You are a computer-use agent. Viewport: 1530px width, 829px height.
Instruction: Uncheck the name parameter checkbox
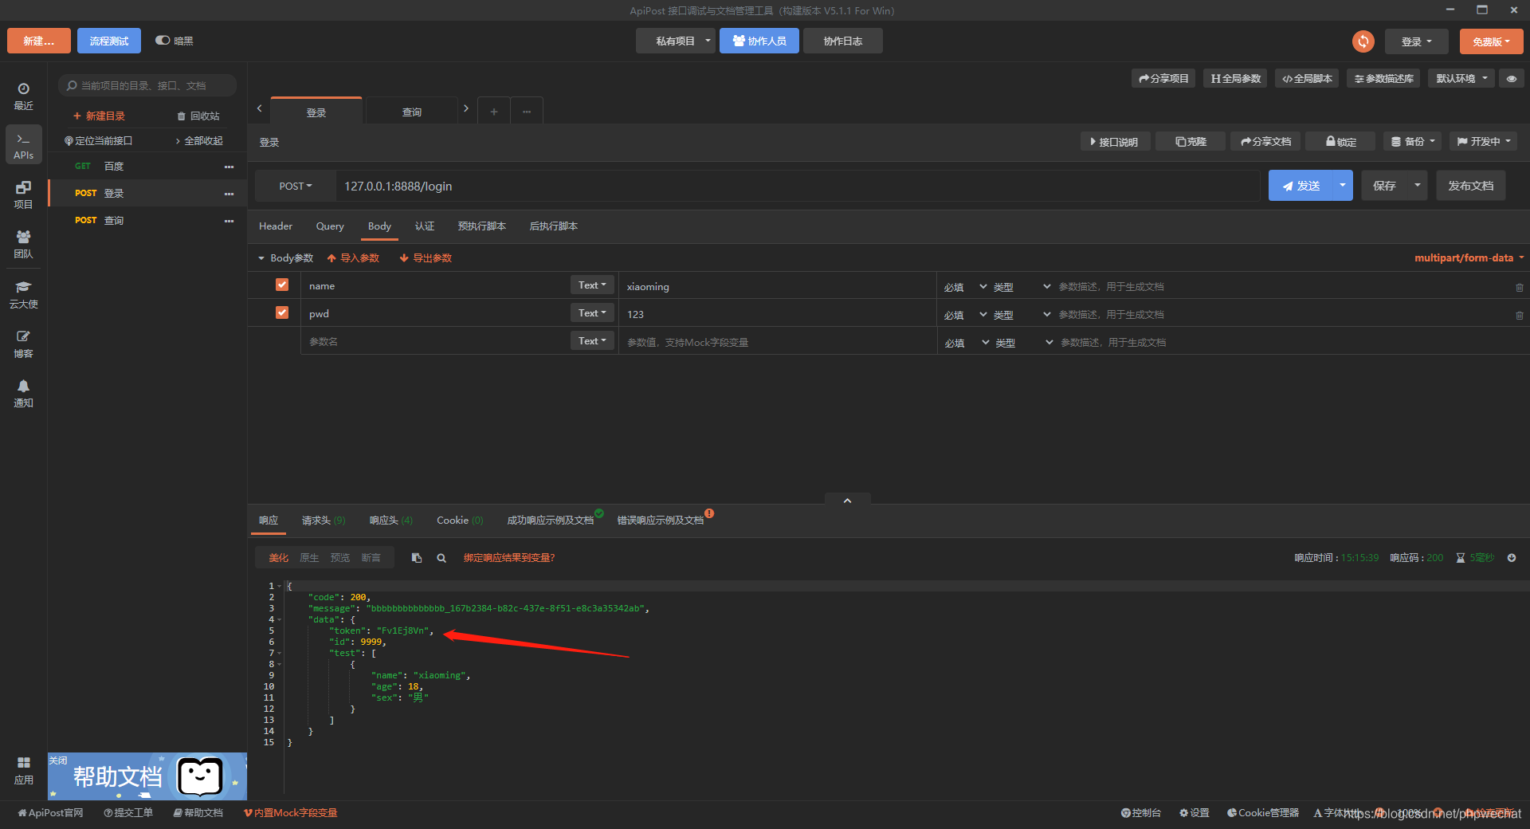(281, 285)
